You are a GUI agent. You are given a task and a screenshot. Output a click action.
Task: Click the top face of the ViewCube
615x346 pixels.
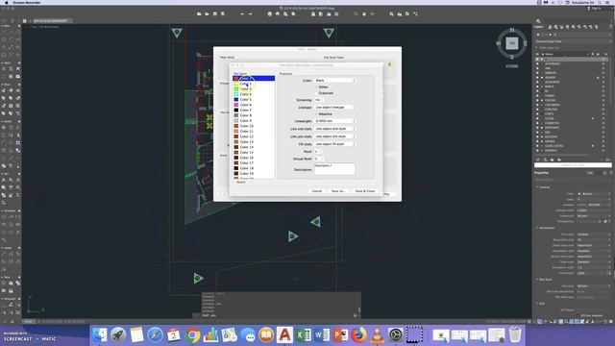pos(512,43)
